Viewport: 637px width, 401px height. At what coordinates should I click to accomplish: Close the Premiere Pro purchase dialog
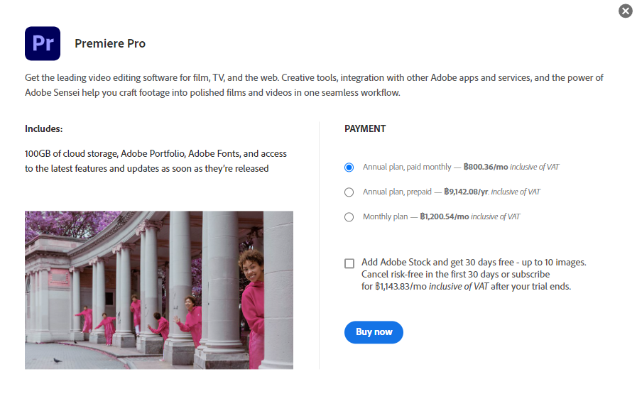(625, 11)
